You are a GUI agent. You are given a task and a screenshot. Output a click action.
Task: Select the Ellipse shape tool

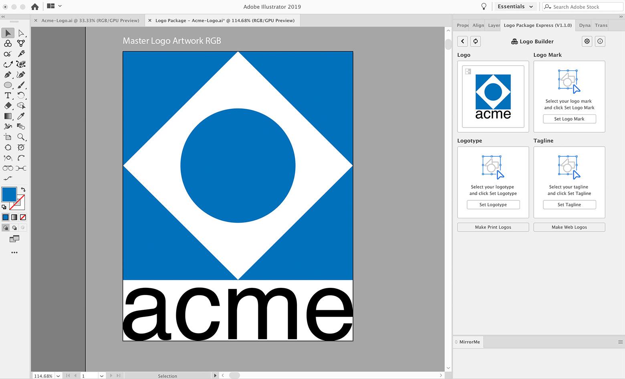(8, 85)
